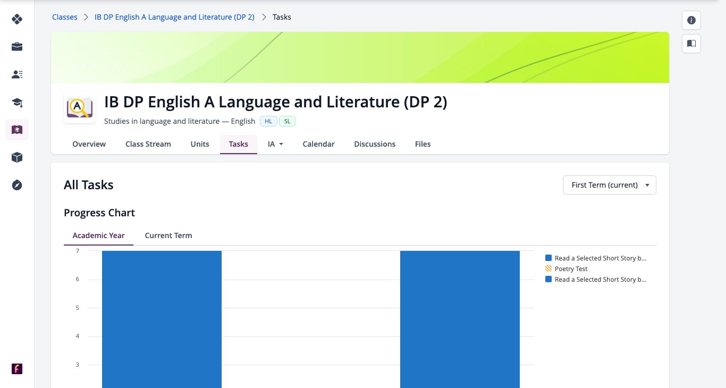726x388 pixels.
Task: Open the compass explore sidebar icon
Action: click(x=17, y=185)
